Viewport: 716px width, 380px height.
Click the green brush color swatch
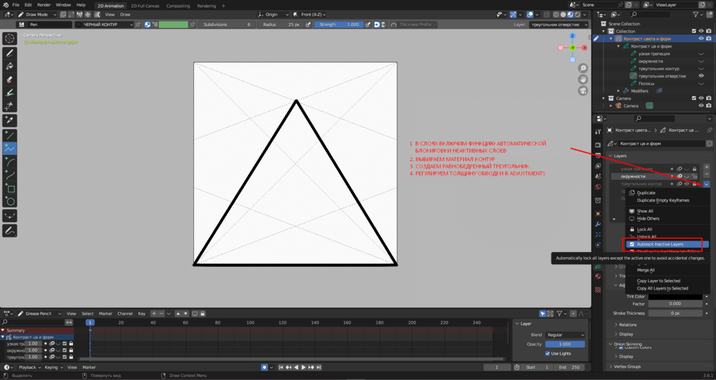tap(174, 24)
